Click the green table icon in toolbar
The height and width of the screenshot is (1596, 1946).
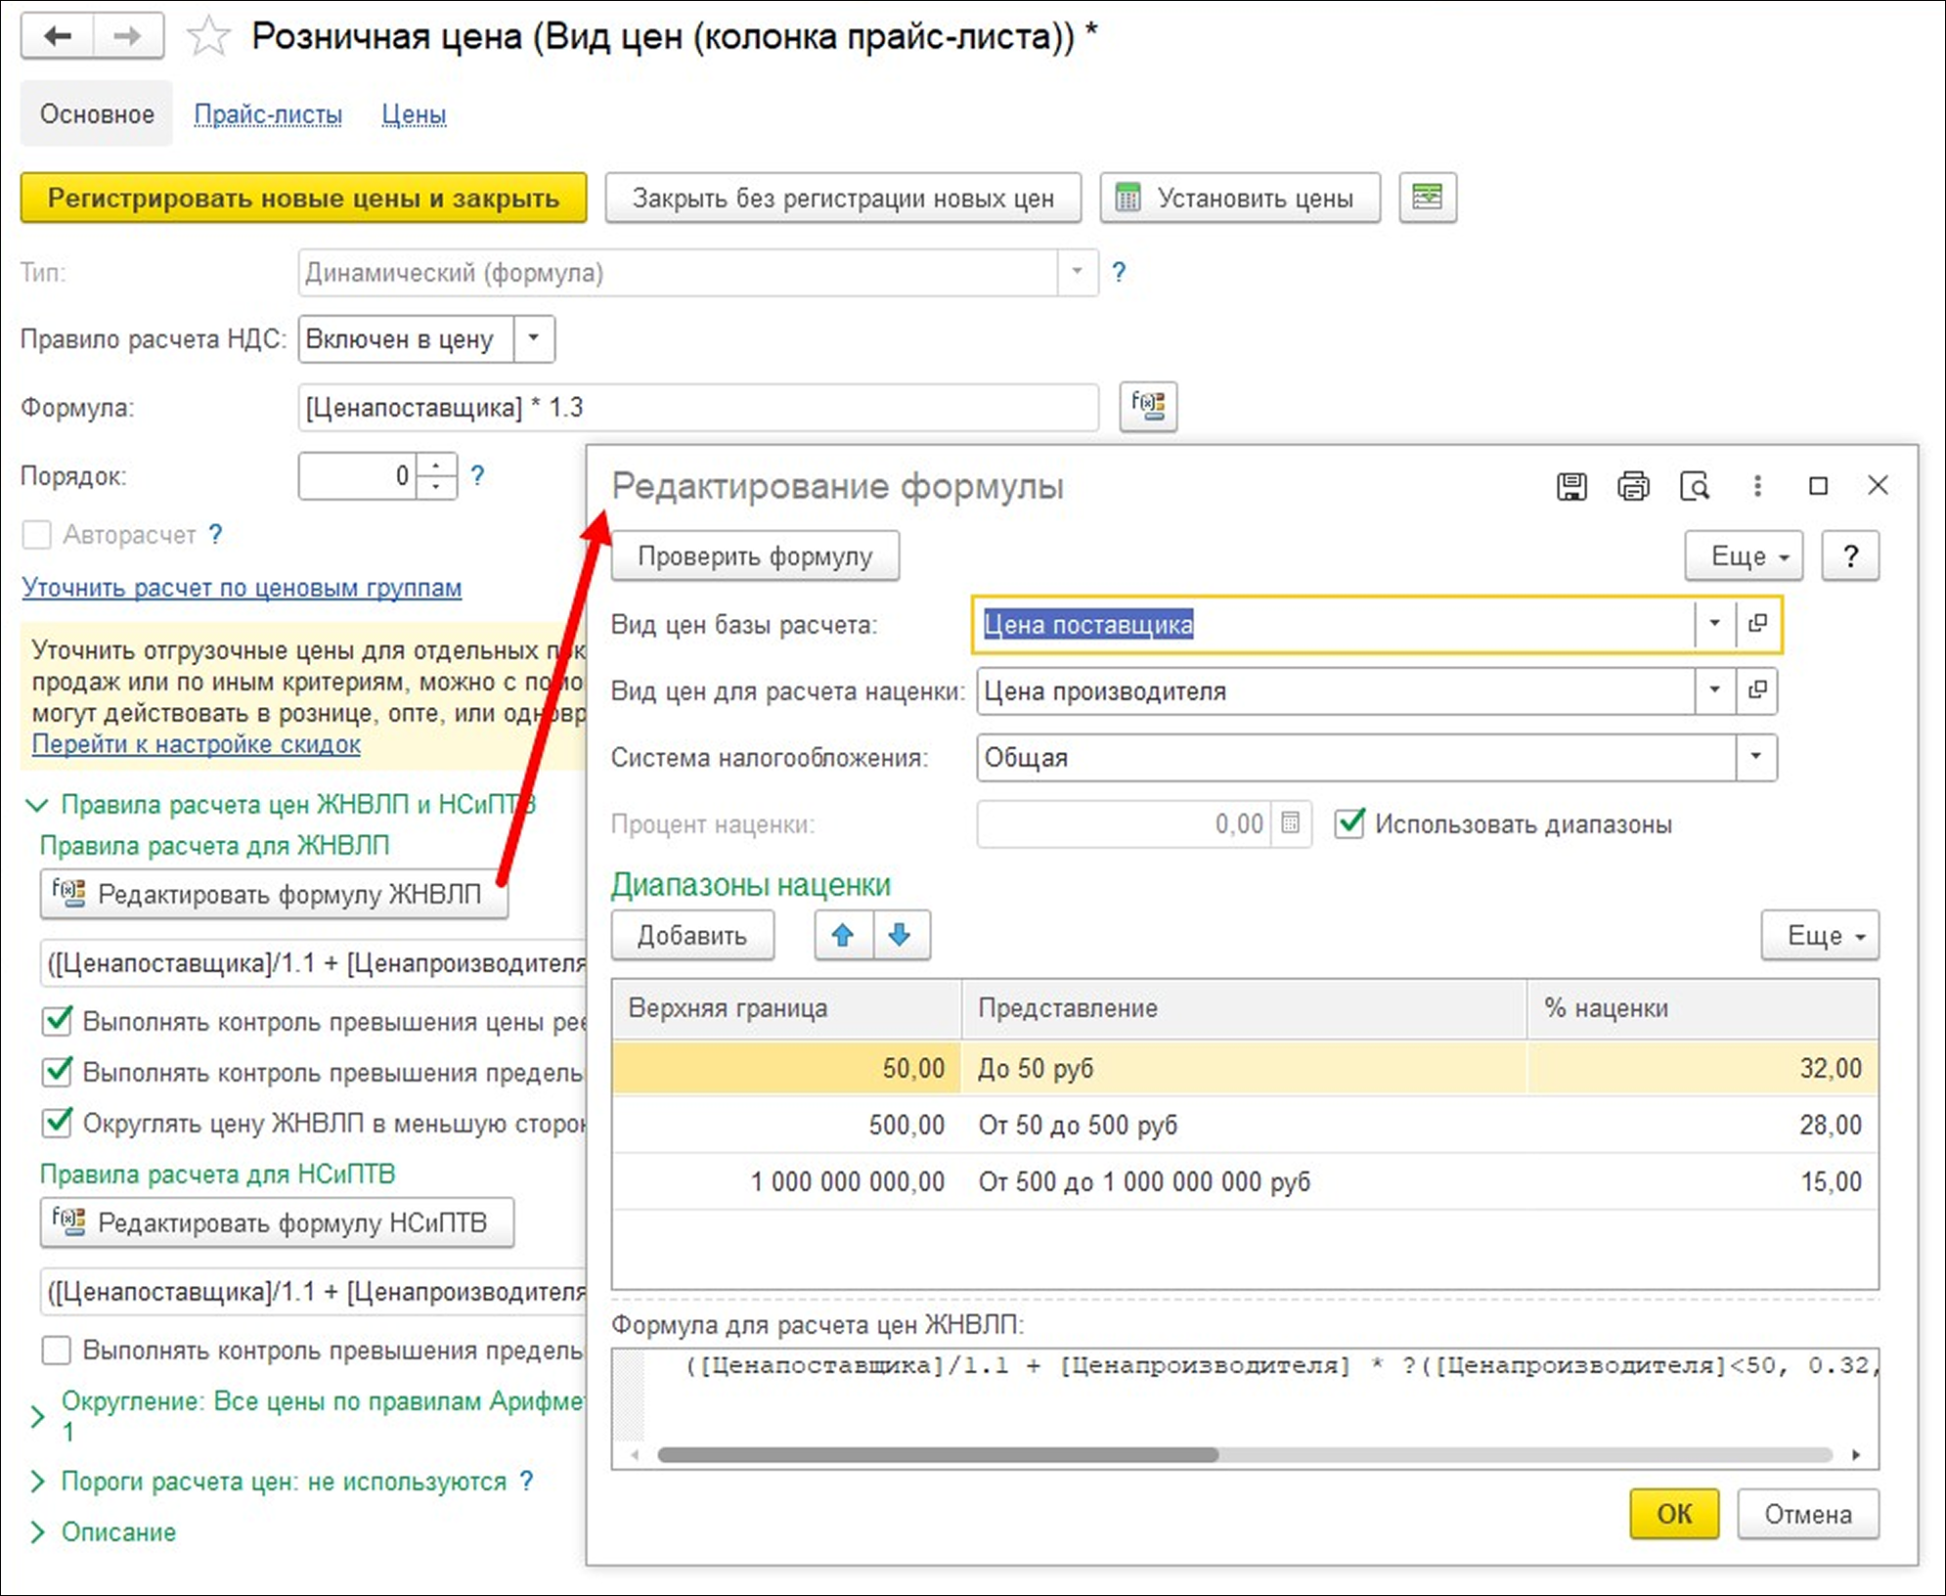1427,198
